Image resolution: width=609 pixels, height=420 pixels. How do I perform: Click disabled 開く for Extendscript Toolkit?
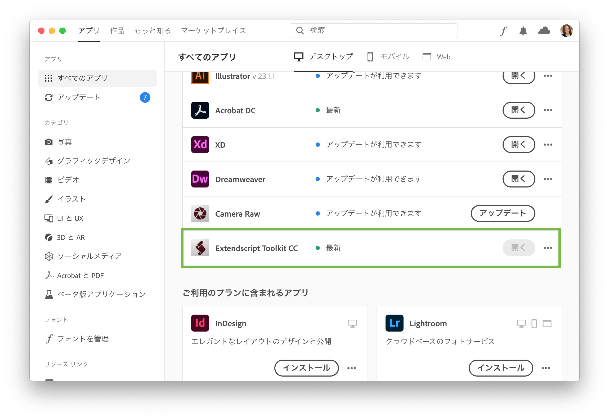coord(519,248)
